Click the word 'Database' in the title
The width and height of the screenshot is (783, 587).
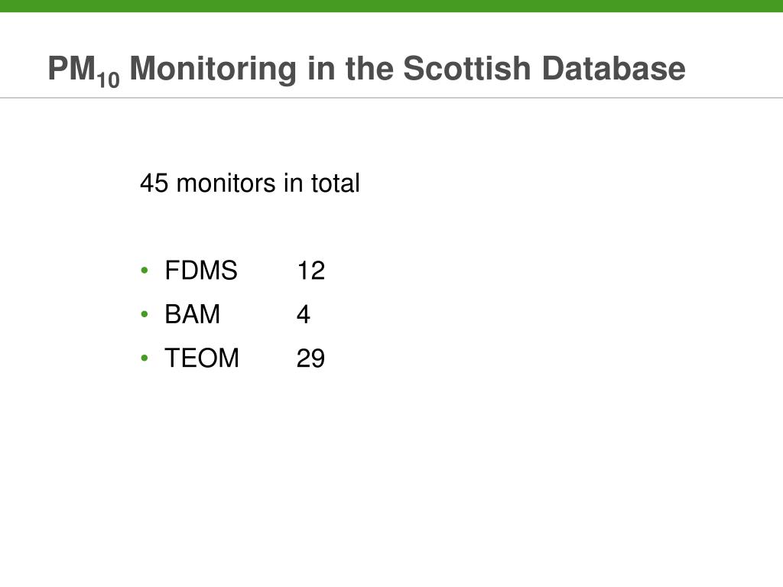coord(614,68)
